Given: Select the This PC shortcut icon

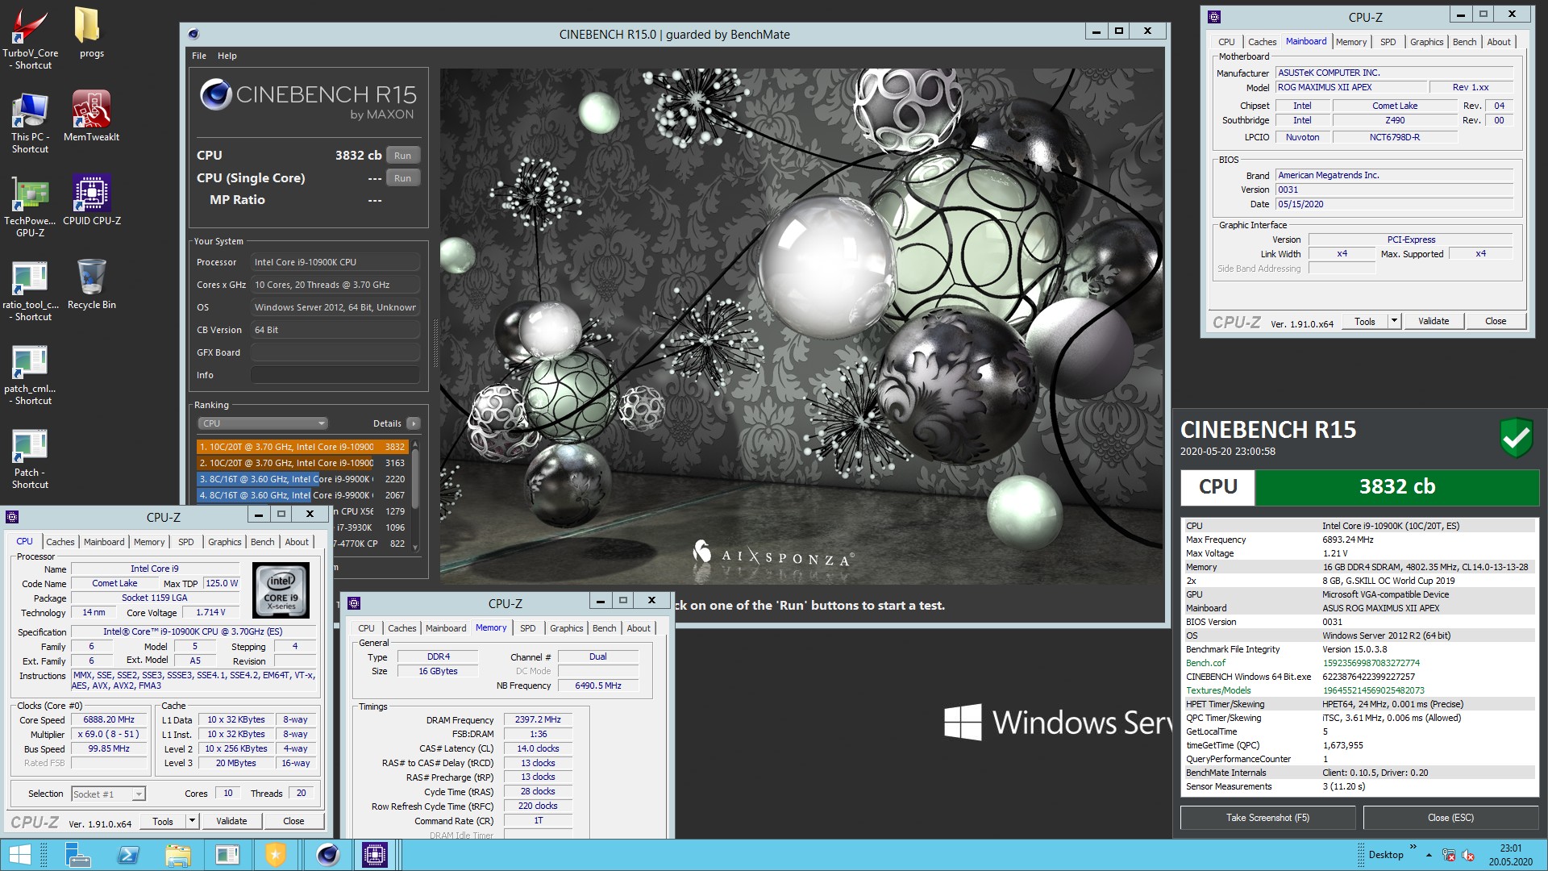Looking at the screenshot, I should tap(30, 123).
